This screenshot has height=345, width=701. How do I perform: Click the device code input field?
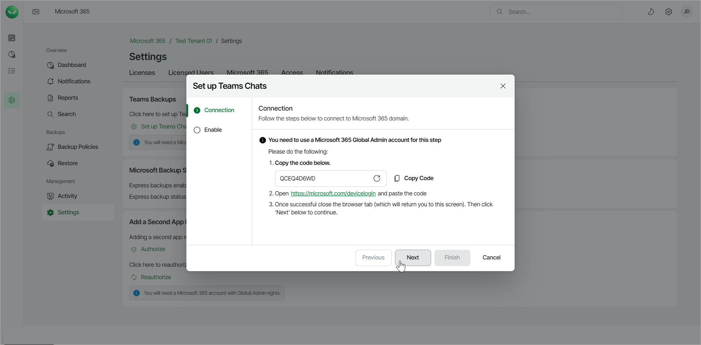coord(323,178)
